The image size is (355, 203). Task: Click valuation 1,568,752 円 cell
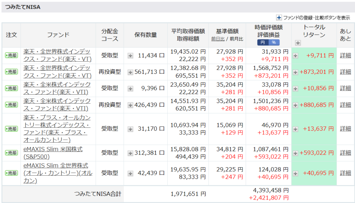tap(271, 68)
